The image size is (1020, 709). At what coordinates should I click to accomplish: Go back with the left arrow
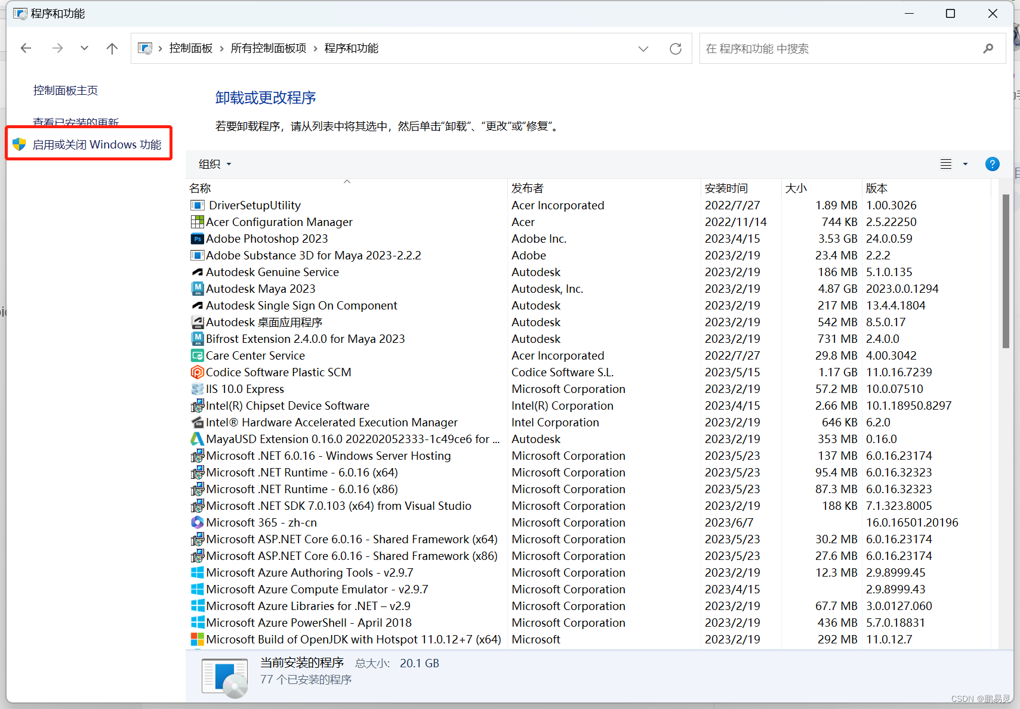coord(26,49)
